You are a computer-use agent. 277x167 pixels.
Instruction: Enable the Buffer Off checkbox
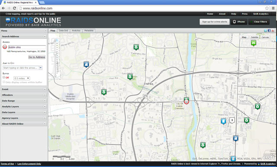(x=4, y=77)
